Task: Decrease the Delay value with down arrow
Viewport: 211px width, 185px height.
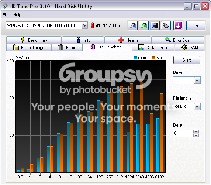Action: pyautogui.click(x=196, y=135)
